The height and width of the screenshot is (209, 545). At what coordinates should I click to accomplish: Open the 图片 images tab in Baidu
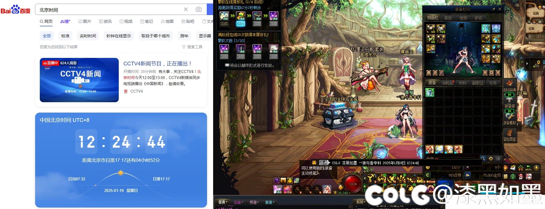(x=85, y=21)
